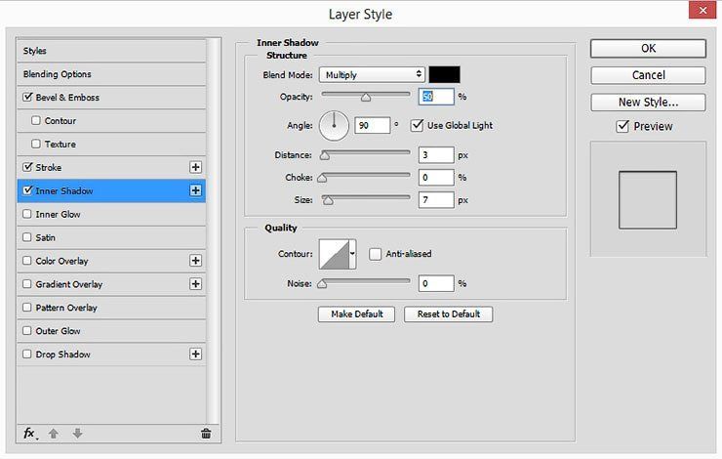722x459 pixels.
Task: Enable the Pattern Overlay checkbox
Action: tap(27, 308)
